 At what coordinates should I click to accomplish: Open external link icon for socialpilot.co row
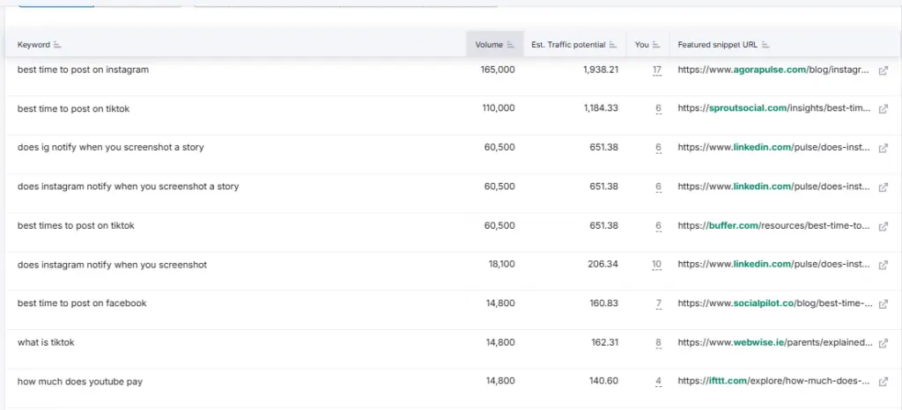point(884,304)
